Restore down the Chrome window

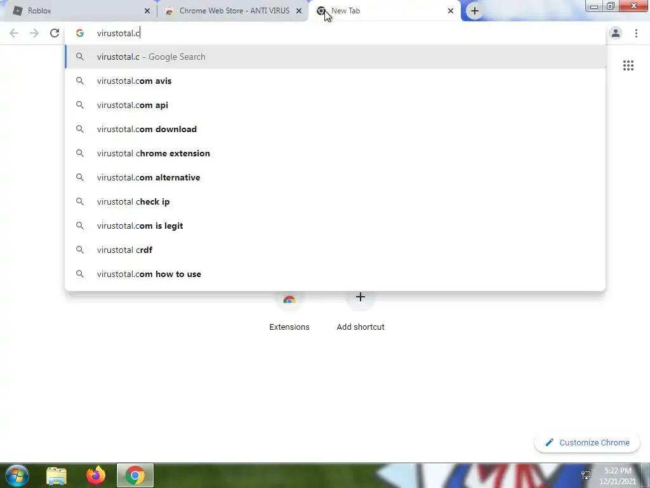(x=611, y=6)
